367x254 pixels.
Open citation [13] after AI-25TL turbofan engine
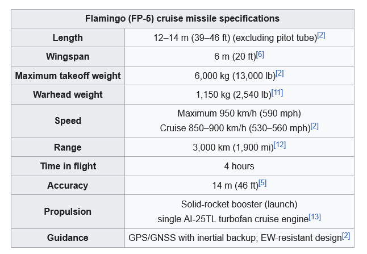[315, 217]
